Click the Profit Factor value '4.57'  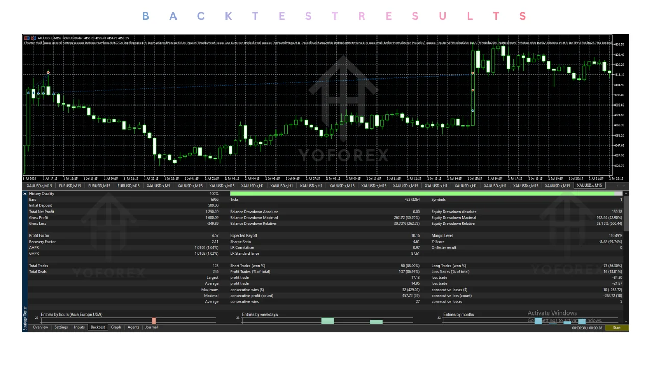[x=215, y=235]
